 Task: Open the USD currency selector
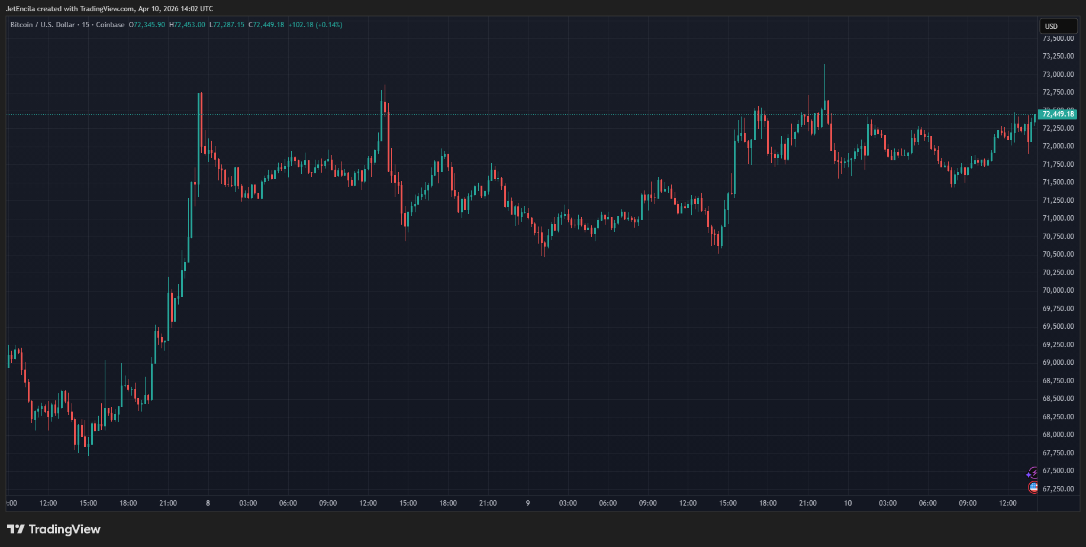click(1058, 26)
